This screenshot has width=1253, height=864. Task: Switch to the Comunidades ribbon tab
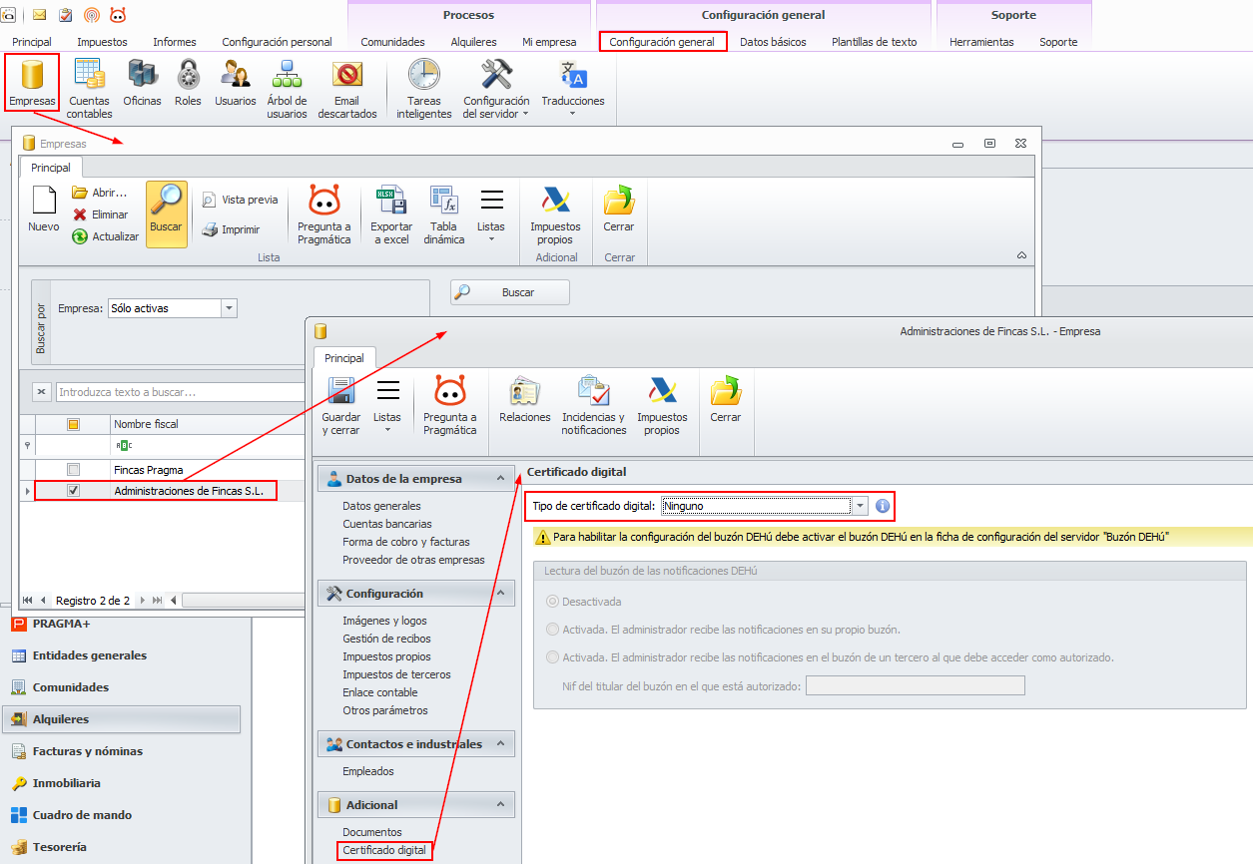coord(392,42)
